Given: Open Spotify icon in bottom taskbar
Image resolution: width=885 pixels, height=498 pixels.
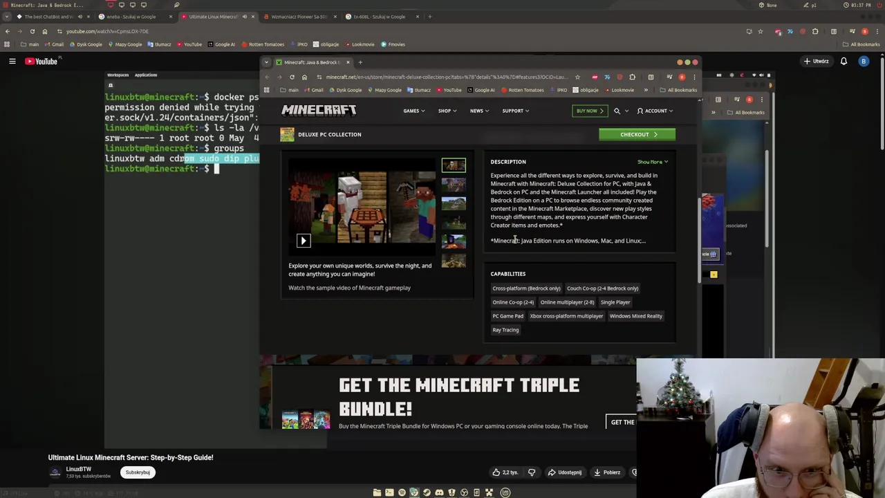Looking at the screenshot, I should pyautogui.click(x=402, y=492).
